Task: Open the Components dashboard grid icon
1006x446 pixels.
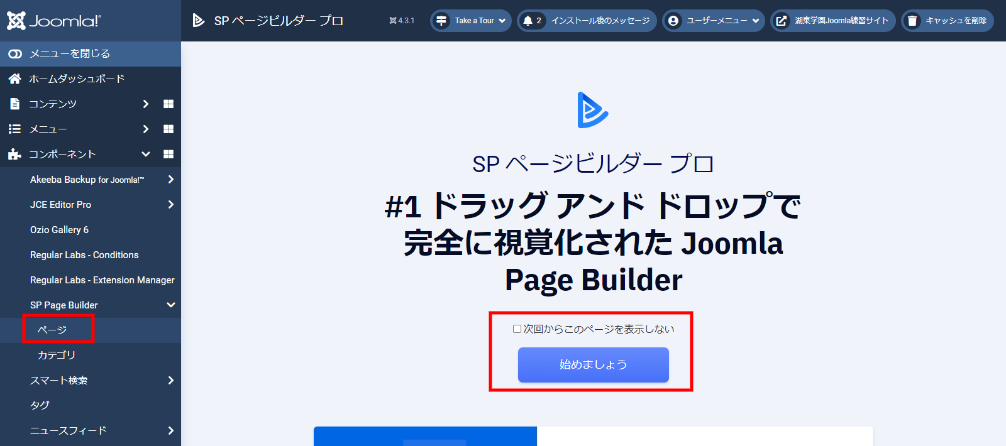Action: tap(169, 154)
